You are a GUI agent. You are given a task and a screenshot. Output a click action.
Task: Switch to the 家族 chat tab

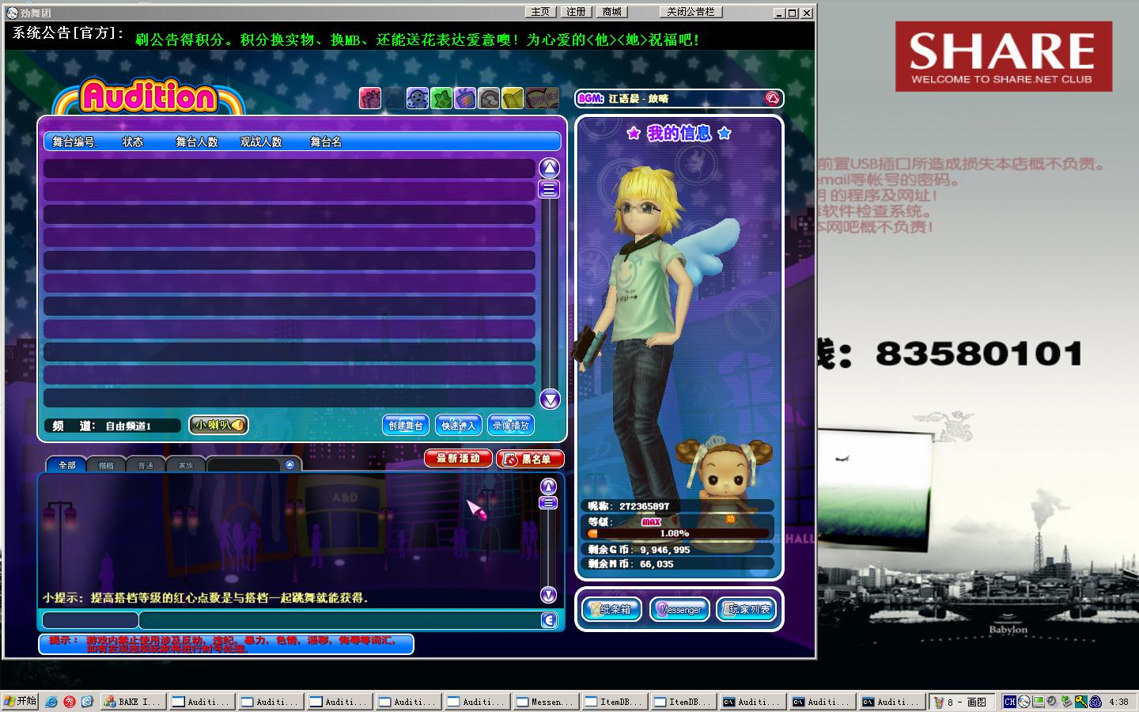click(186, 465)
